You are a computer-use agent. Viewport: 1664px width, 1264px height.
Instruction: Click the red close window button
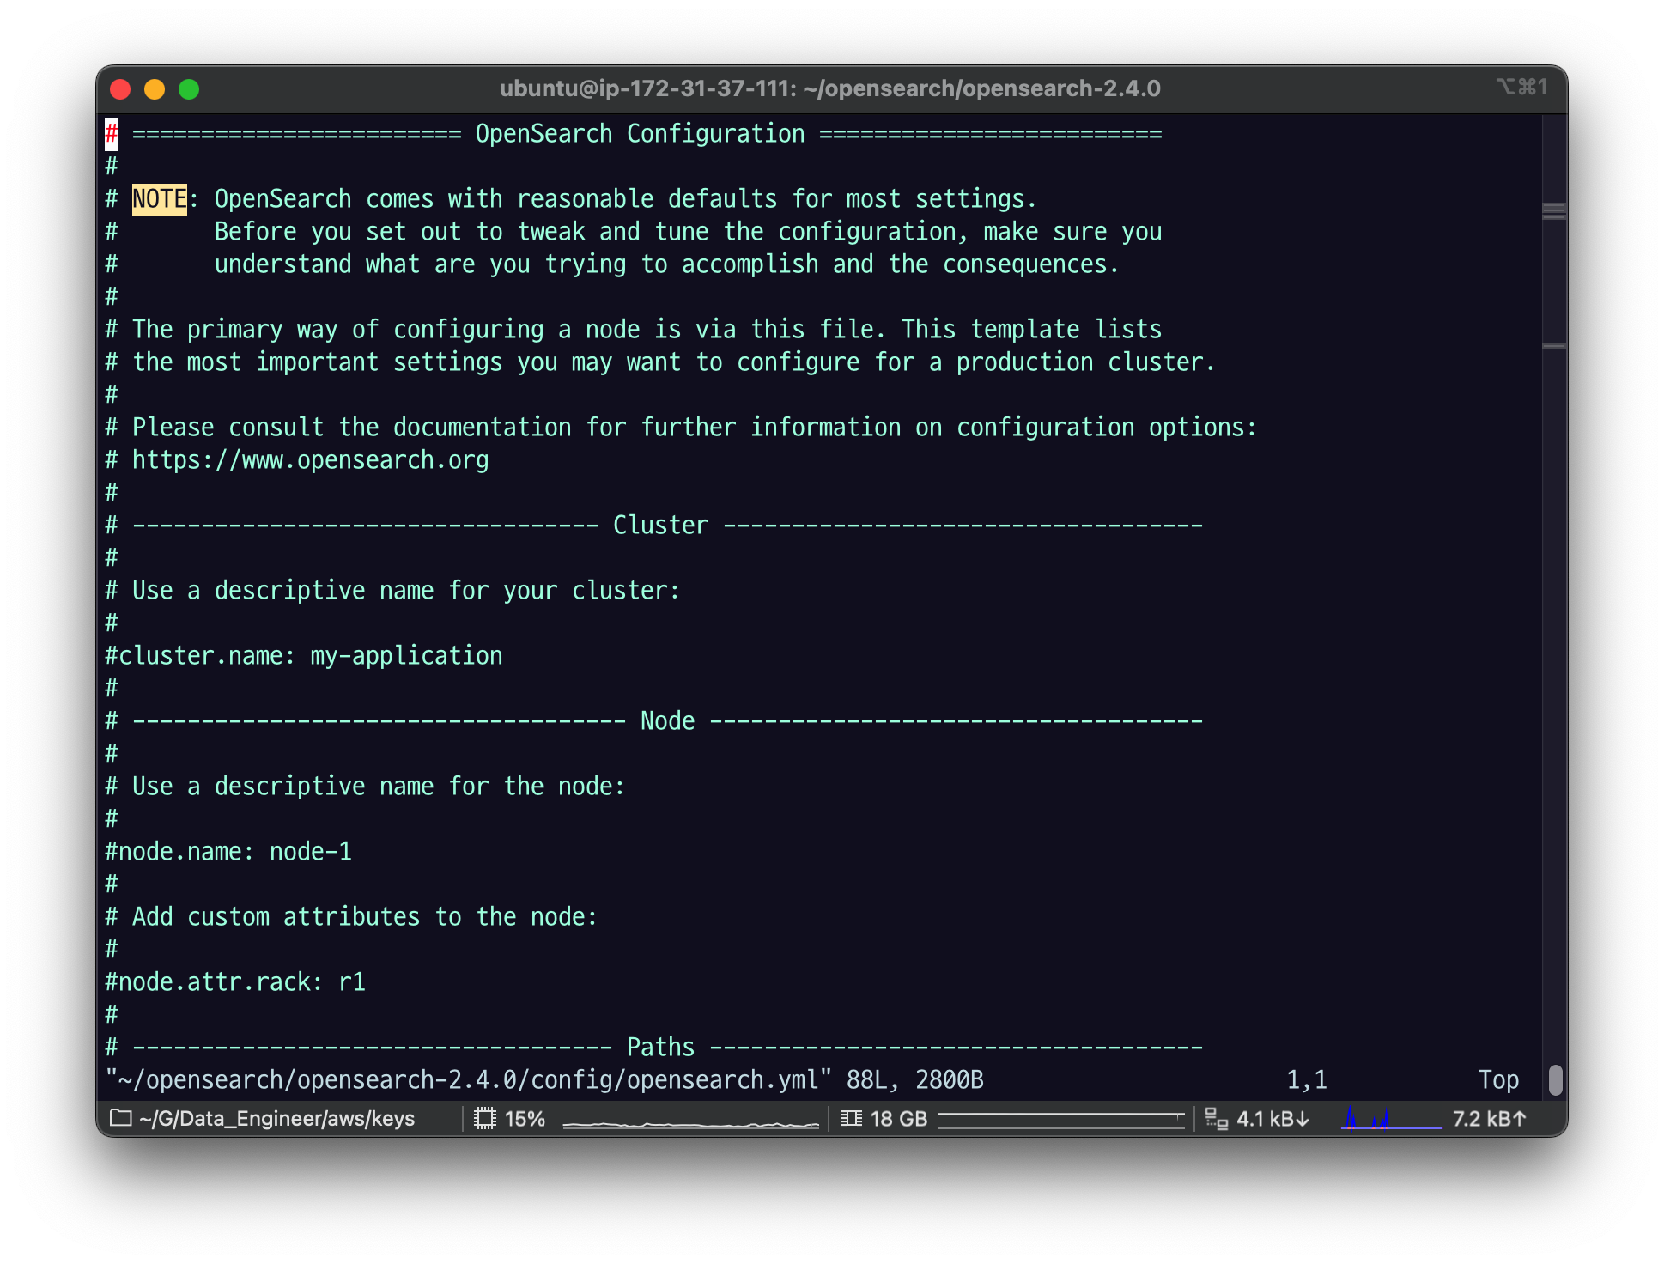coord(120,89)
